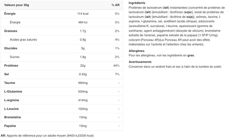This screenshot has height=140, width=227.
Task: Click the L-Leucine row label
Action: [x=12, y=109]
